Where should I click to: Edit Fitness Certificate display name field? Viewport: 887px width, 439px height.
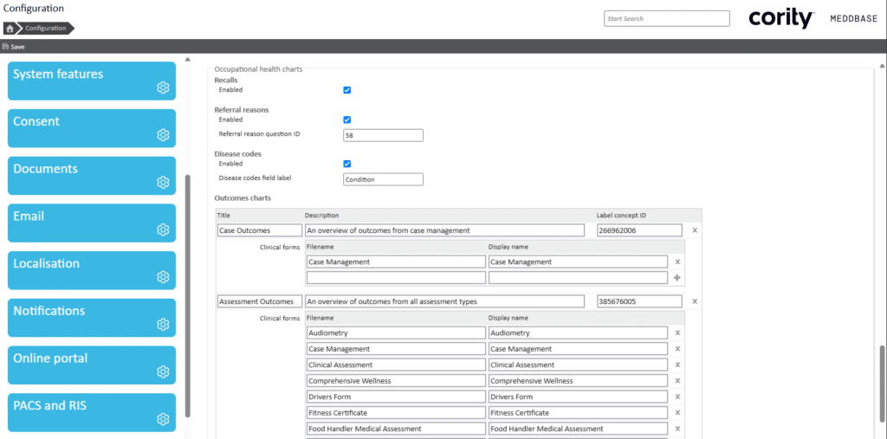[x=578, y=412]
